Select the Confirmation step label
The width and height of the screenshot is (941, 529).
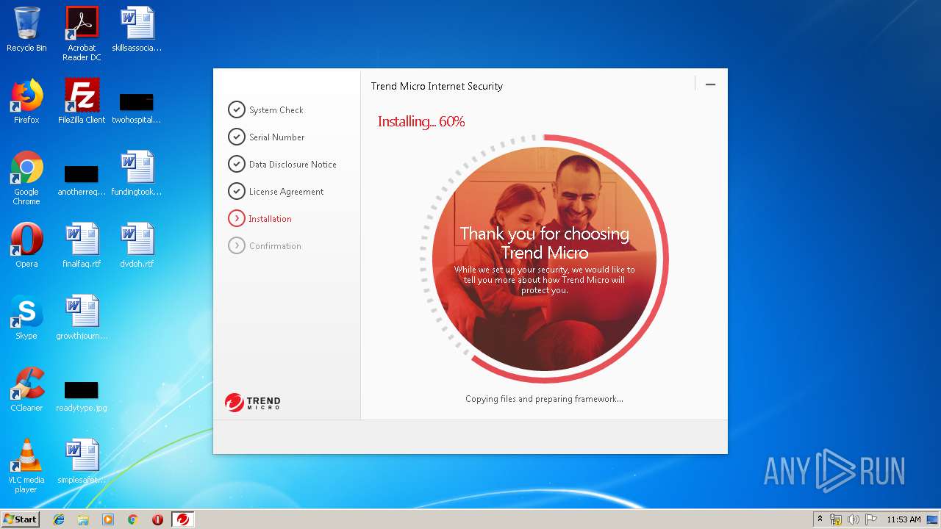275,246
